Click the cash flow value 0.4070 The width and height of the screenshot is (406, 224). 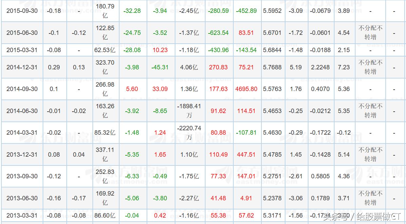[320, 89]
